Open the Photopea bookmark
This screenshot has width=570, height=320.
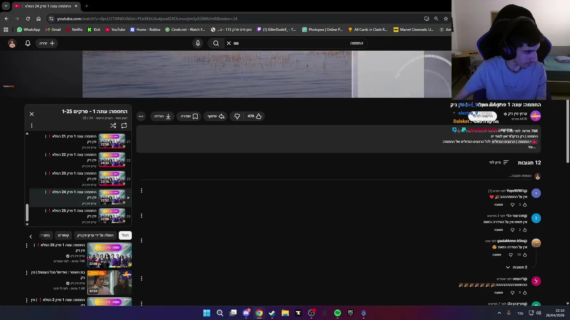[322, 30]
